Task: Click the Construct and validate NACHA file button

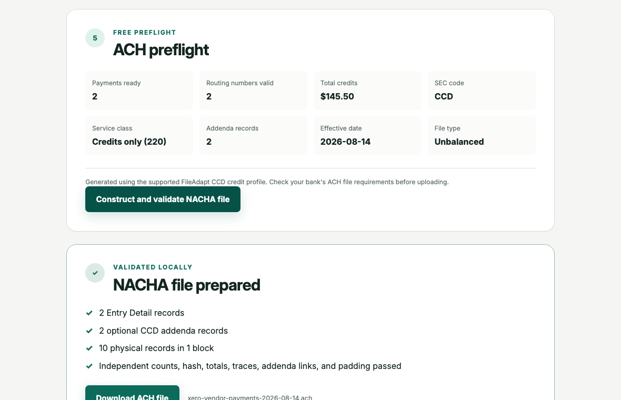Action: pyautogui.click(x=163, y=199)
